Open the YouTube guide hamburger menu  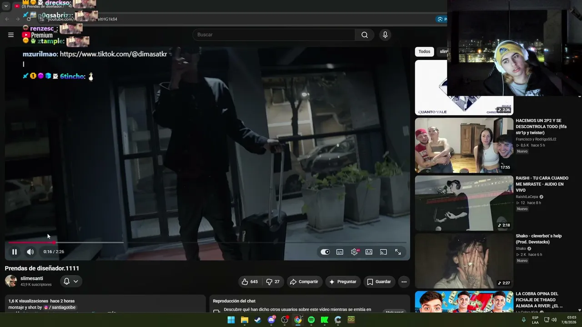[x=11, y=35]
